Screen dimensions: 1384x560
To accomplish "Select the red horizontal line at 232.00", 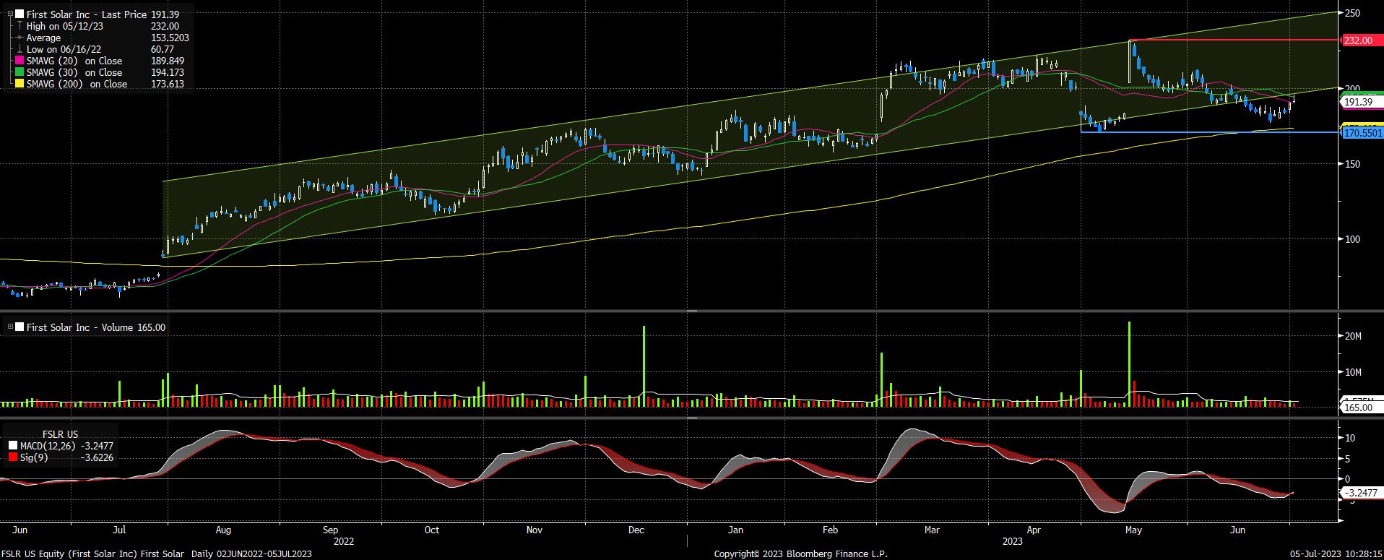I will coord(1234,40).
